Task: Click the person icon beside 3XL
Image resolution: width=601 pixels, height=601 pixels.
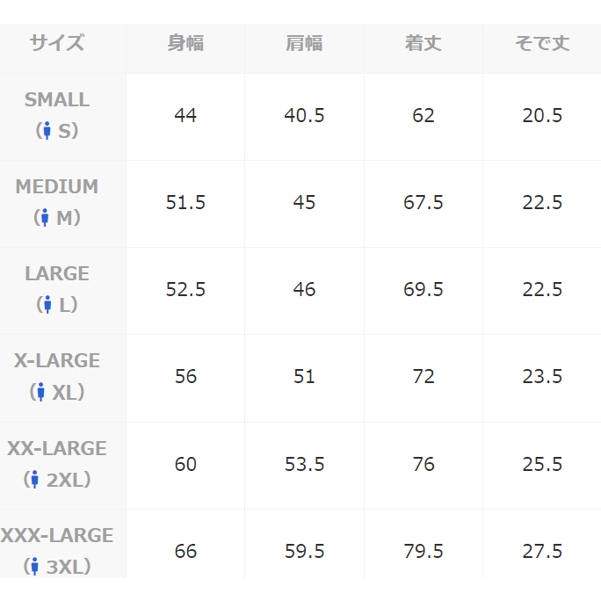Action: (x=34, y=567)
